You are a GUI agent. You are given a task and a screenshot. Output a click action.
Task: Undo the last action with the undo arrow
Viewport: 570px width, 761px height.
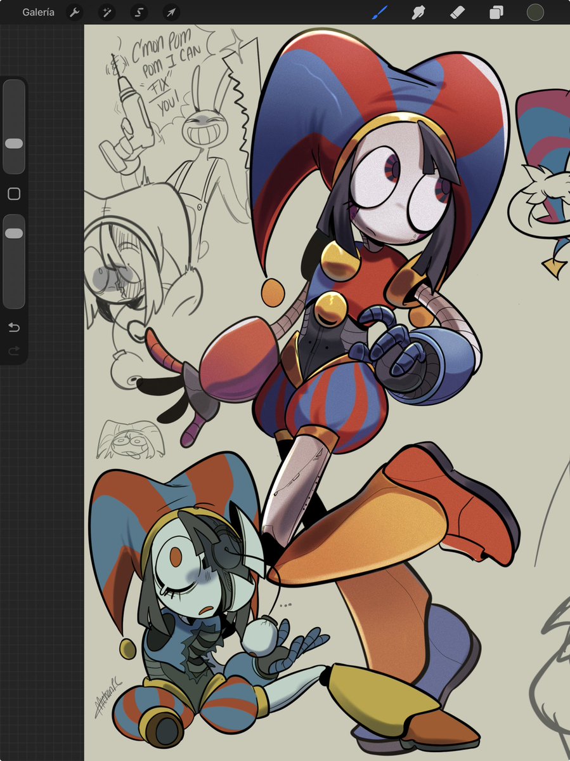click(14, 328)
